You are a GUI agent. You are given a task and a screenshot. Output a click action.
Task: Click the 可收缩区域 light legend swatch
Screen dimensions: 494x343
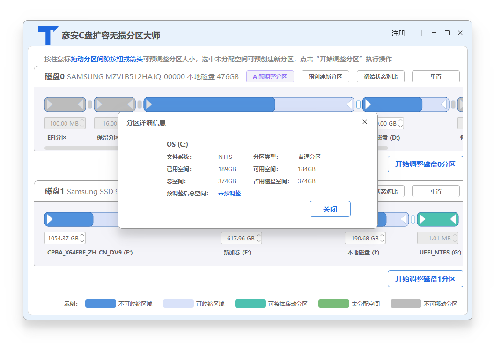178,304
